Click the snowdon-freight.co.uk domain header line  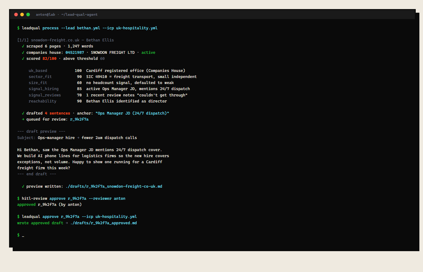point(66,40)
